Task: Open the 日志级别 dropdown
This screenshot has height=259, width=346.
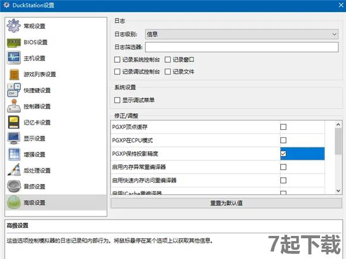Action: pos(242,34)
